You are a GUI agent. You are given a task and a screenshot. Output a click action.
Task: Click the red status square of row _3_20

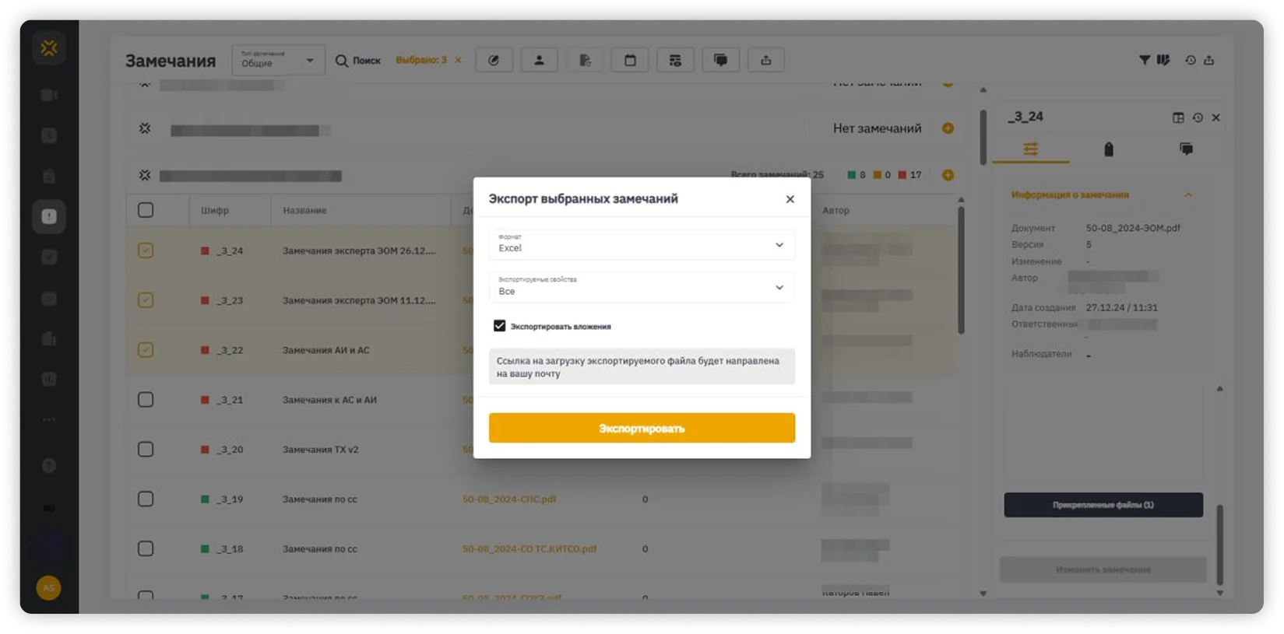coord(205,450)
